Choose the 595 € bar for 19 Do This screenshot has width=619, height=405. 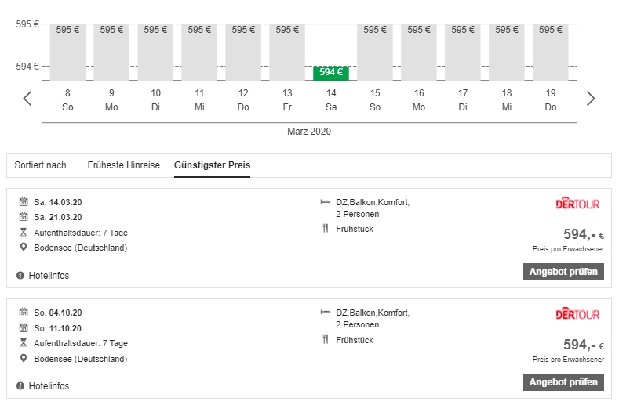551,52
